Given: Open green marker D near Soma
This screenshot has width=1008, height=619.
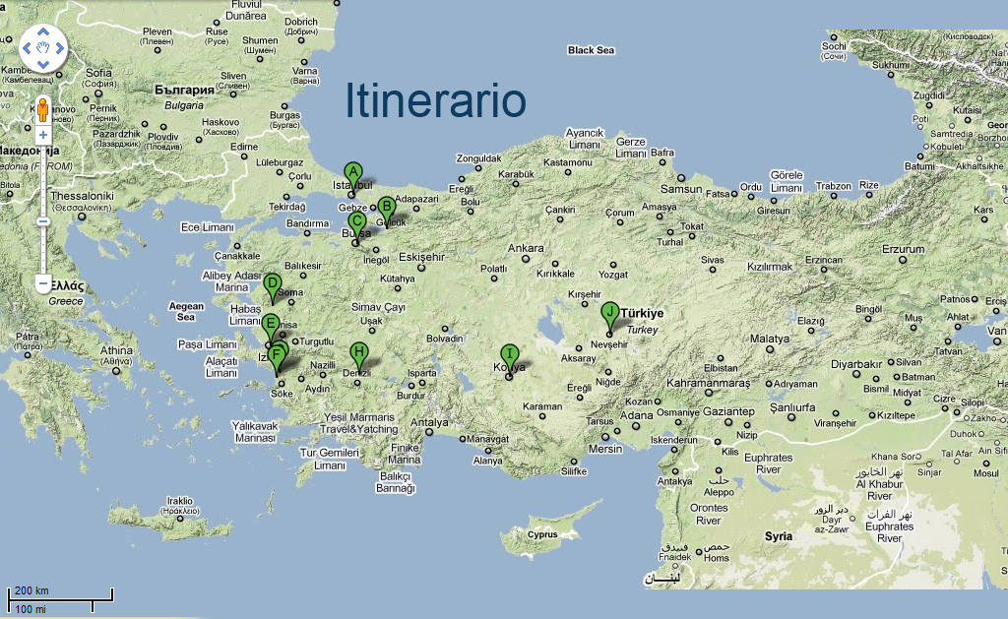Looking at the screenshot, I should pos(273,286).
